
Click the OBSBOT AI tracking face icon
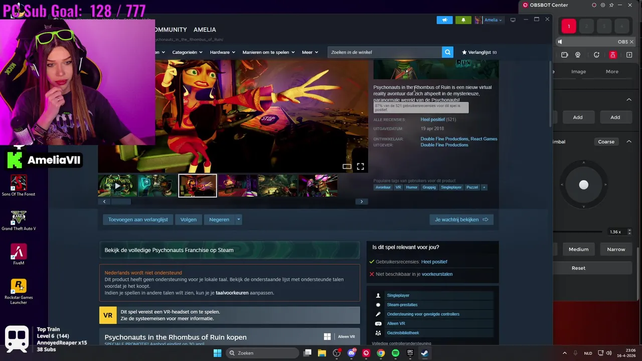click(x=596, y=55)
